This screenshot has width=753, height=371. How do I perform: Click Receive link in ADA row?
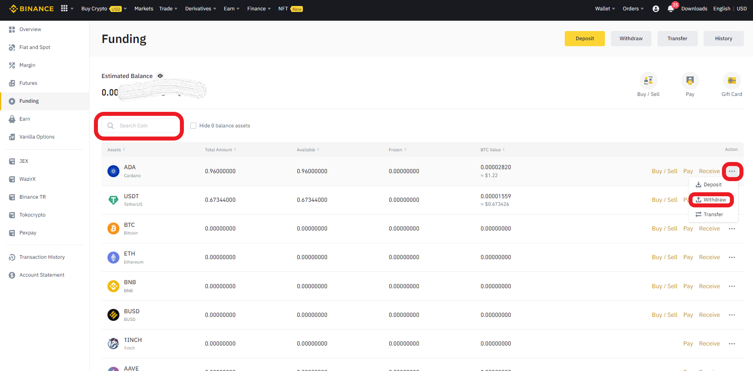[710, 171]
